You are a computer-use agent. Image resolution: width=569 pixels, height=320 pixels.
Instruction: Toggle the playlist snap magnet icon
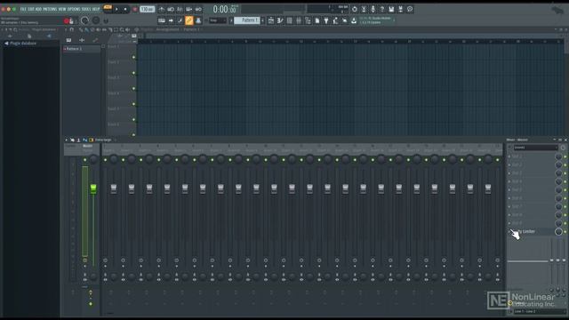(x=72, y=29)
